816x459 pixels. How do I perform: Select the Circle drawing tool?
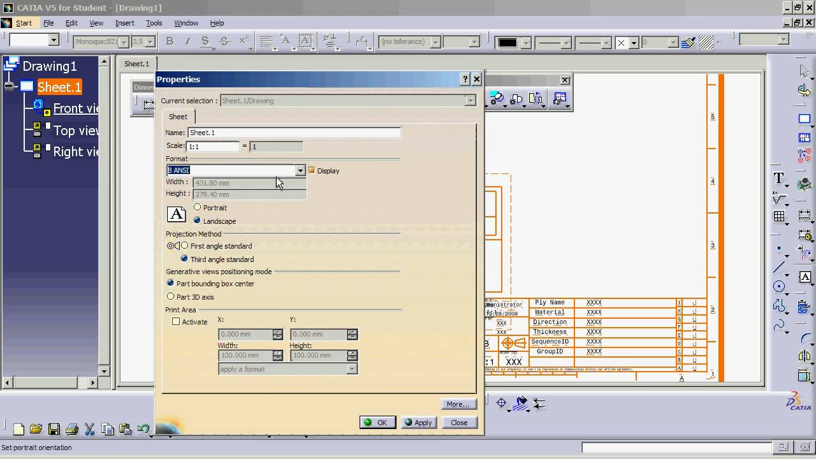(x=779, y=287)
